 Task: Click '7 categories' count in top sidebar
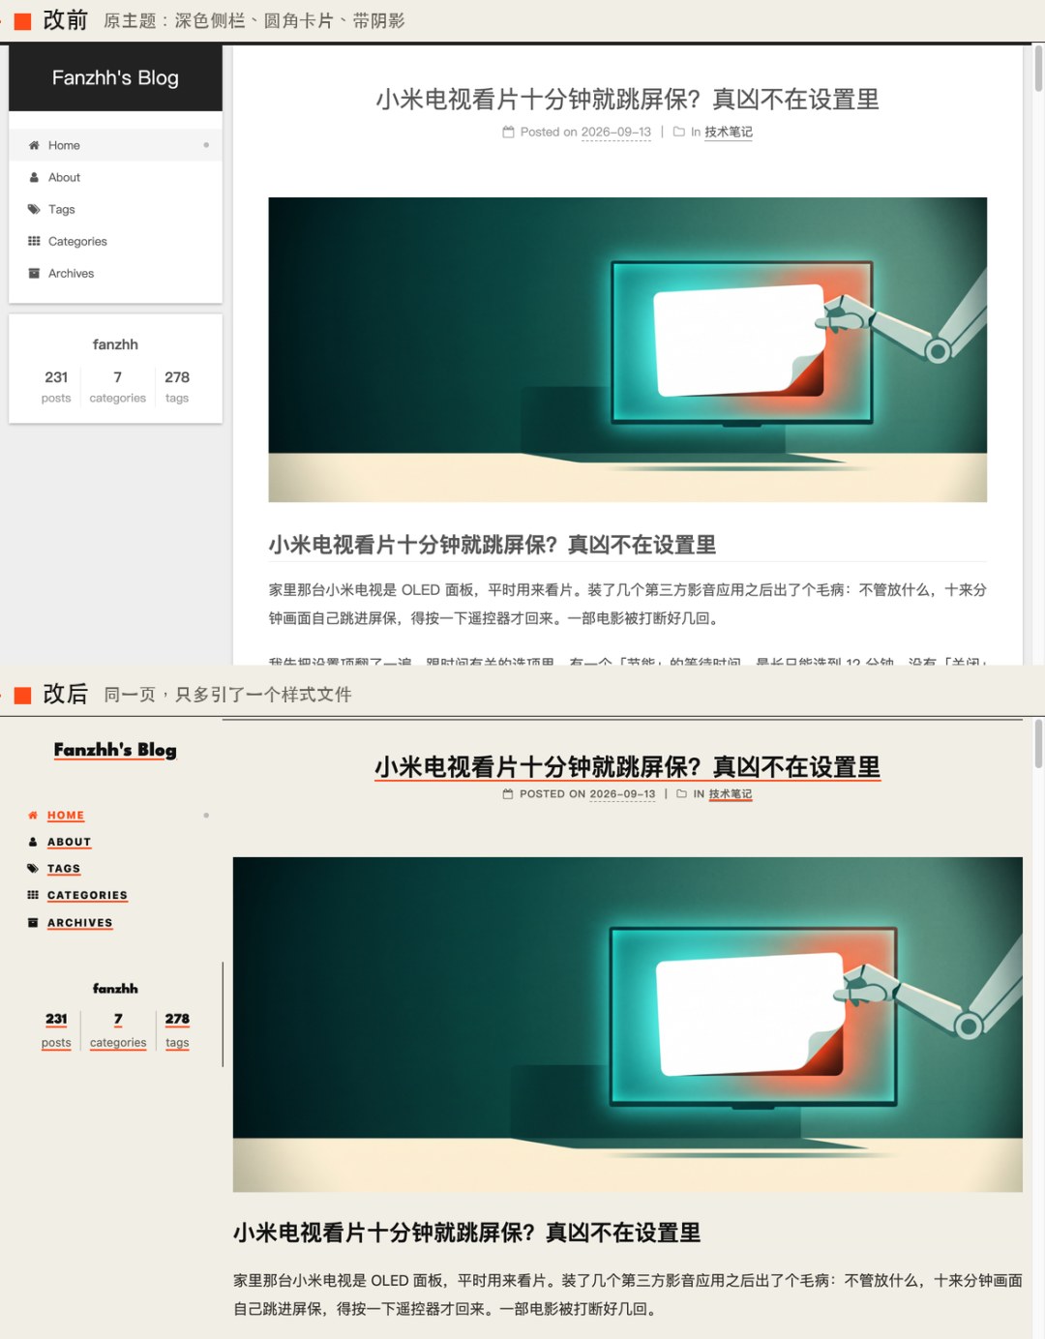click(x=117, y=386)
